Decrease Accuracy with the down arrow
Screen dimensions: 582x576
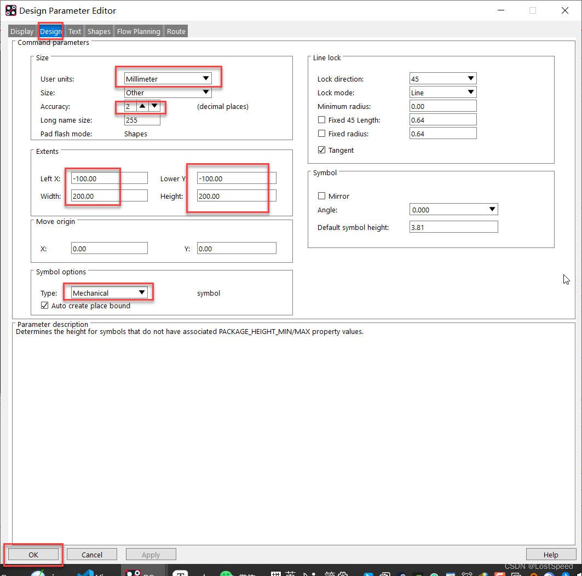154,106
